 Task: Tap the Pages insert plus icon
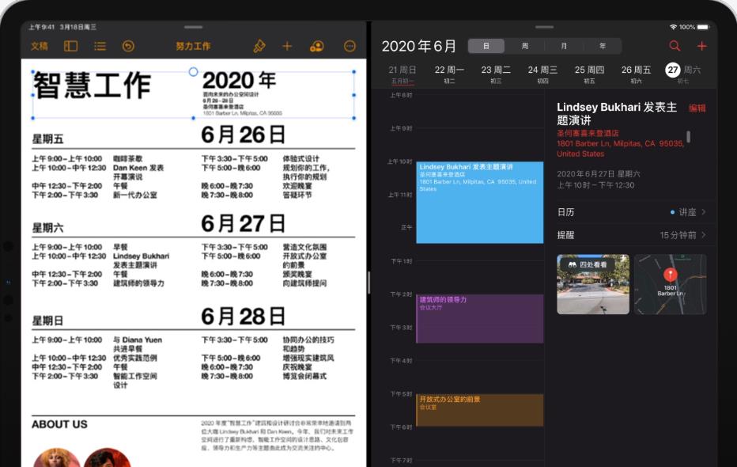pos(287,46)
